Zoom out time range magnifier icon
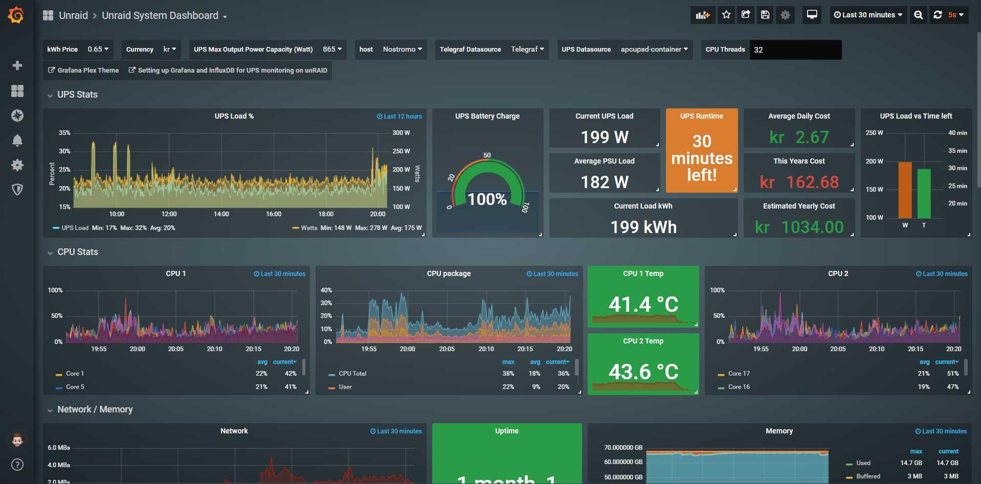 (919, 15)
